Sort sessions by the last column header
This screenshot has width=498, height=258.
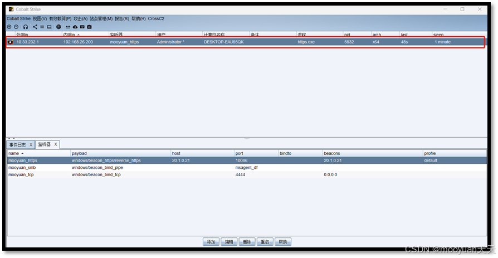(x=416, y=35)
